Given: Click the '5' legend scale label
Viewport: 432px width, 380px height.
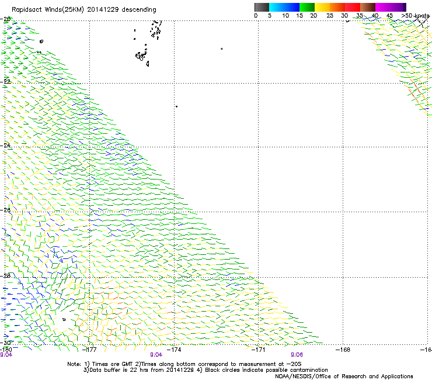Looking at the screenshot, I should [x=270, y=16].
